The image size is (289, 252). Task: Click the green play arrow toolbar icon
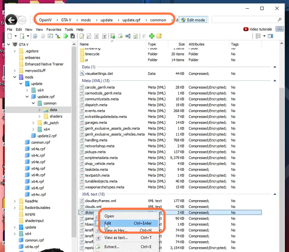[66, 36]
